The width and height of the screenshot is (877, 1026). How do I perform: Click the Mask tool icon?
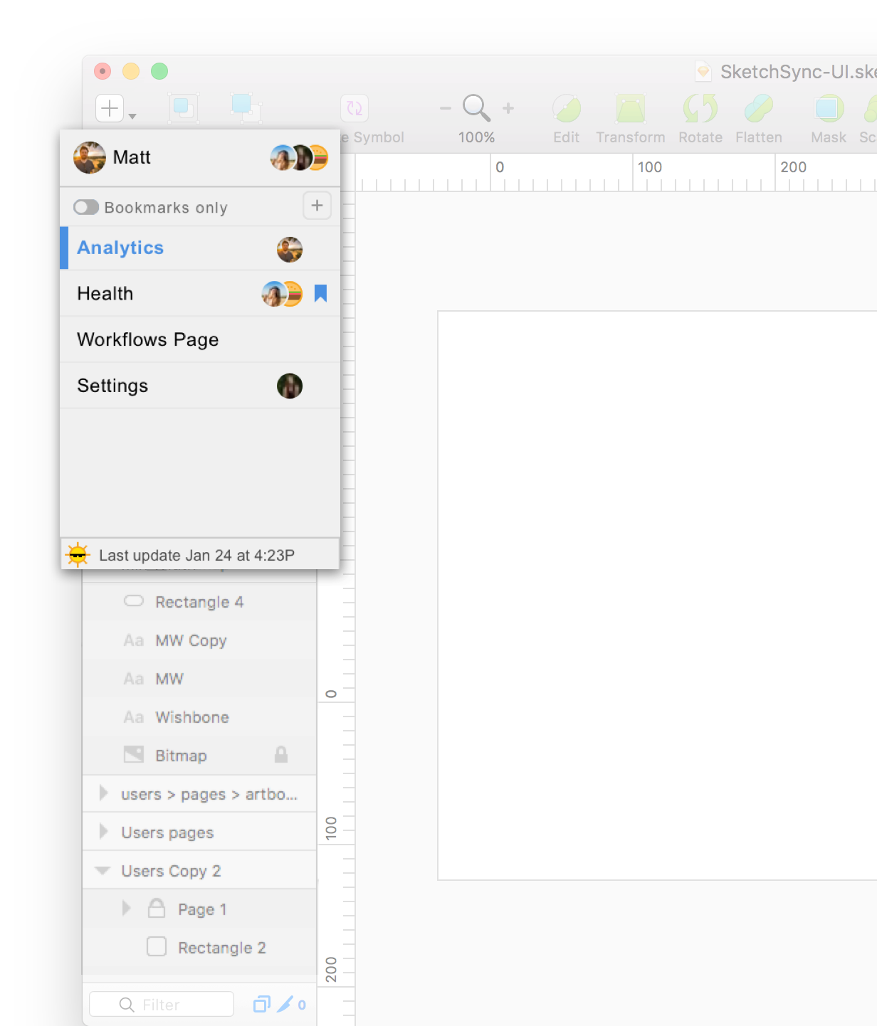[828, 109]
